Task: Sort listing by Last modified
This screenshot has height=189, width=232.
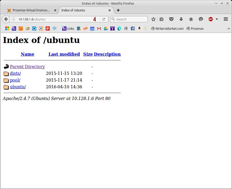Action: 64,54
